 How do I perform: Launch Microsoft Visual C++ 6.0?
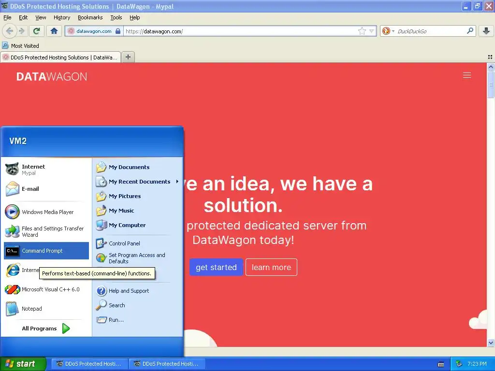tap(46, 289)
